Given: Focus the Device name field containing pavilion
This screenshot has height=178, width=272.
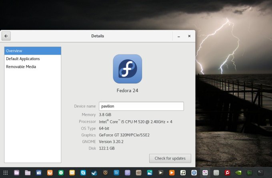Looking at the screenshot, I should click(141, 106).
